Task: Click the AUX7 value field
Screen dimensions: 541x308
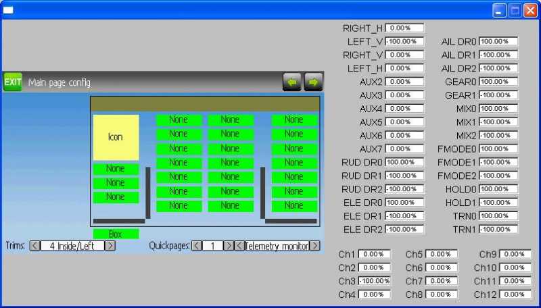Action: click(404, 149)
